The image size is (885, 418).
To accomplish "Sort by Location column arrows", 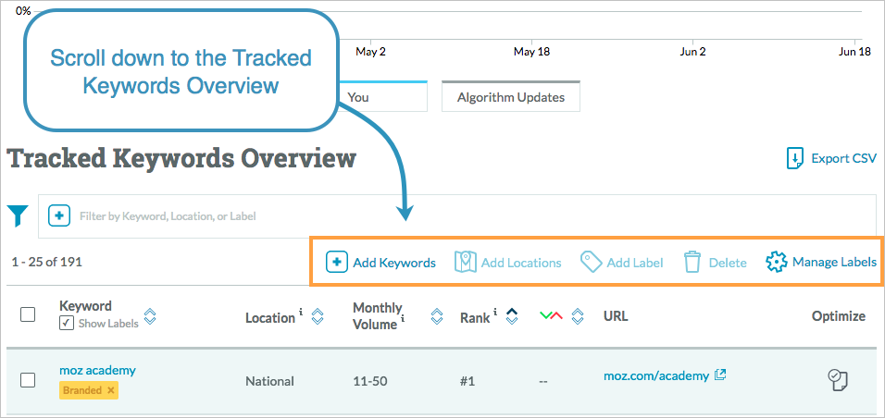I will pyautogui.click(x=318, y=316).
